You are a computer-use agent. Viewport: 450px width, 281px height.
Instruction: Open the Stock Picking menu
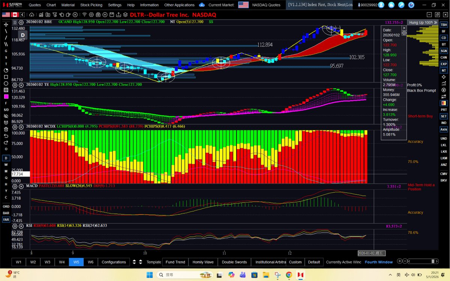(91, 5)
